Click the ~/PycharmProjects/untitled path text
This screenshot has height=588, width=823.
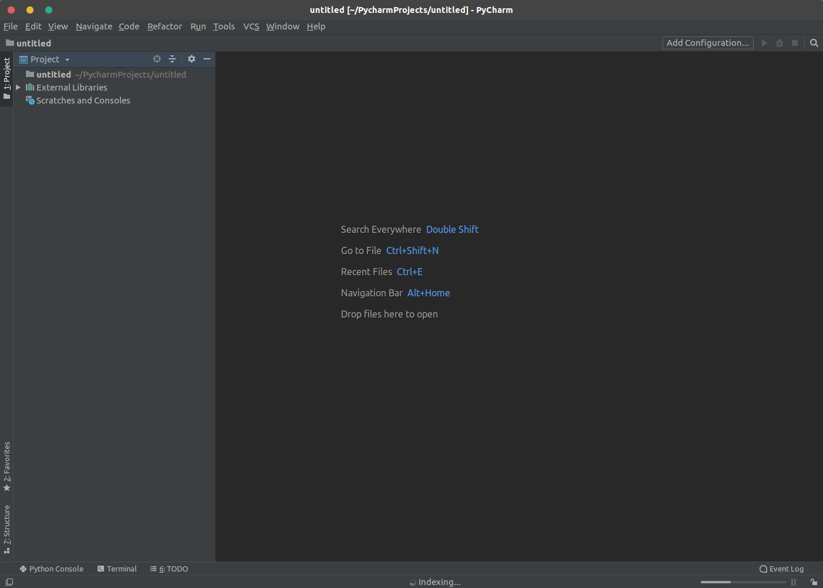click(x=131, y=75)
